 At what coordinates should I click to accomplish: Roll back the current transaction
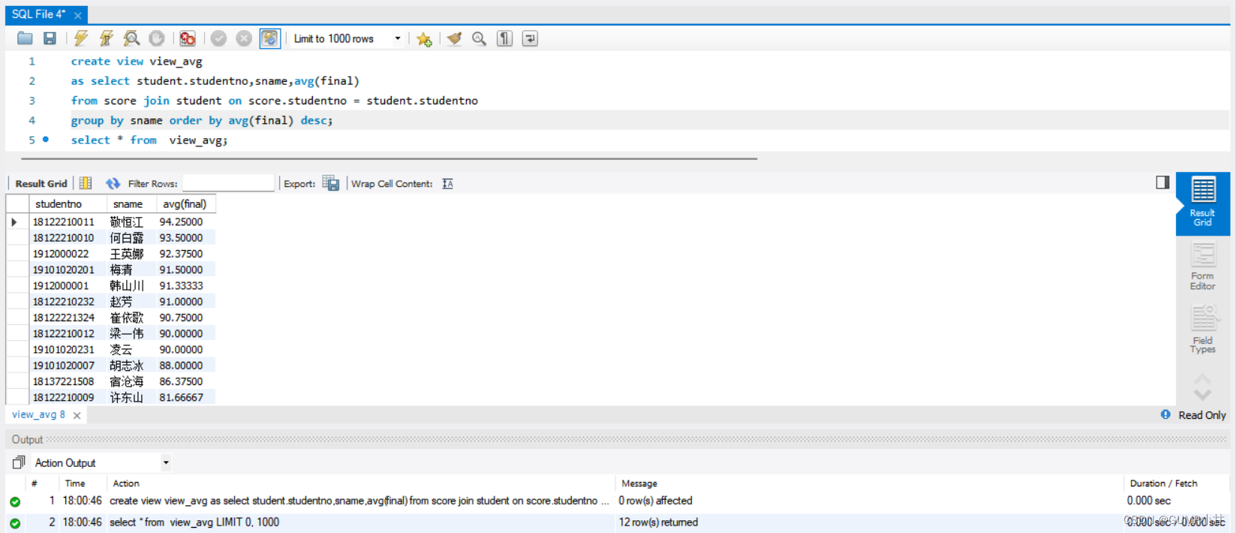tap(244, 38)
